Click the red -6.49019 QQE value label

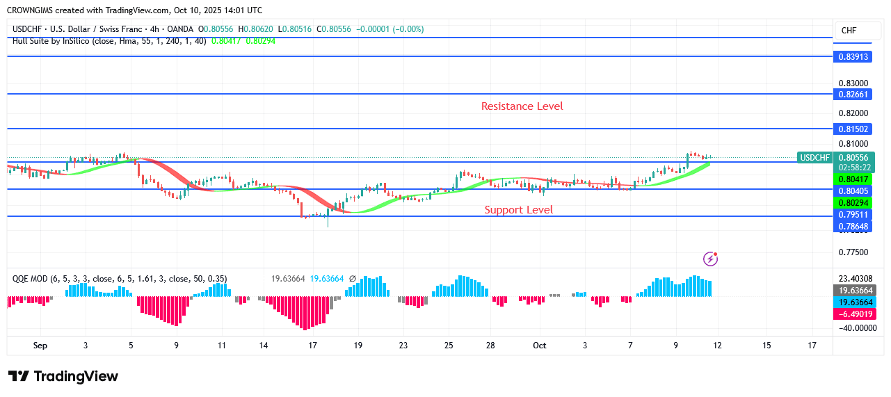click(x=853, y=314)
